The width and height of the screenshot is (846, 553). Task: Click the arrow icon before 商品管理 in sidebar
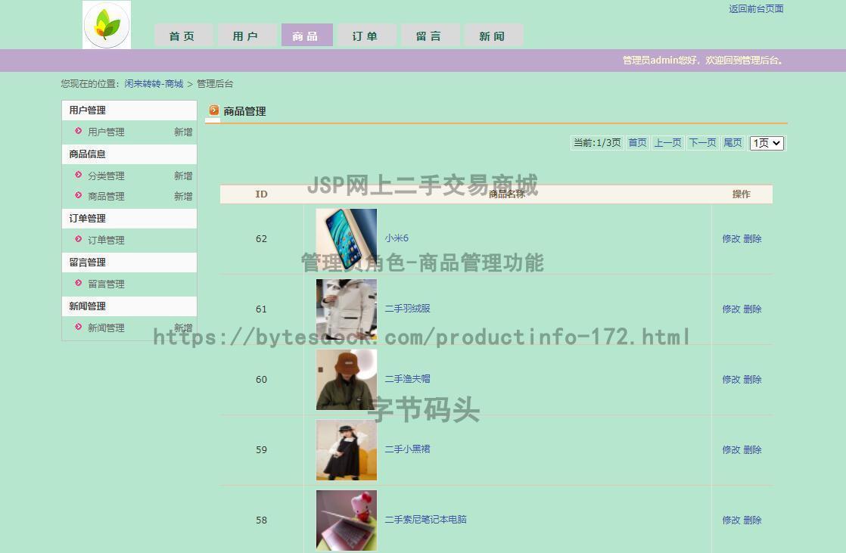[78, 196]
